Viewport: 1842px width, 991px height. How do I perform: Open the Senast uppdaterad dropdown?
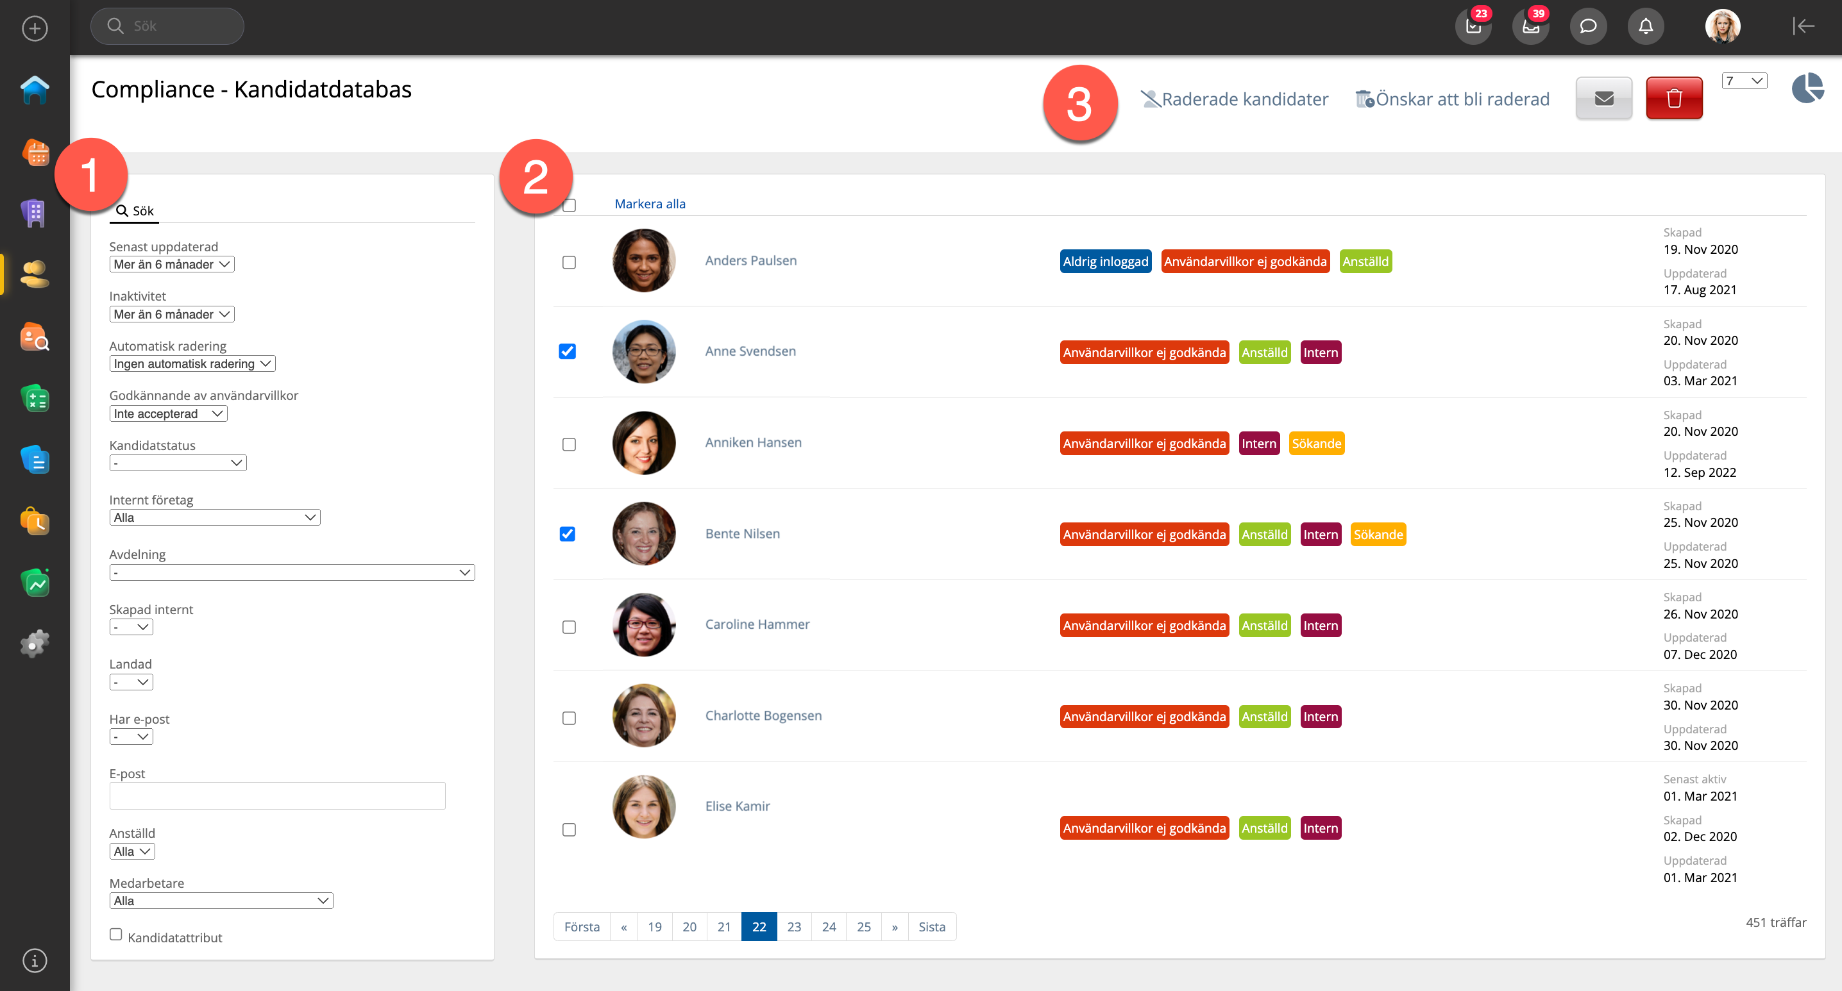[x=172, y=264]
